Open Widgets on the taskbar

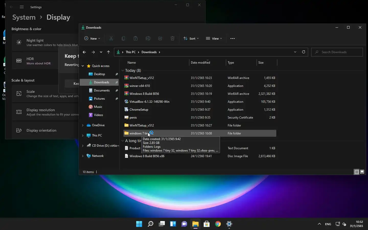pos(173,224)
